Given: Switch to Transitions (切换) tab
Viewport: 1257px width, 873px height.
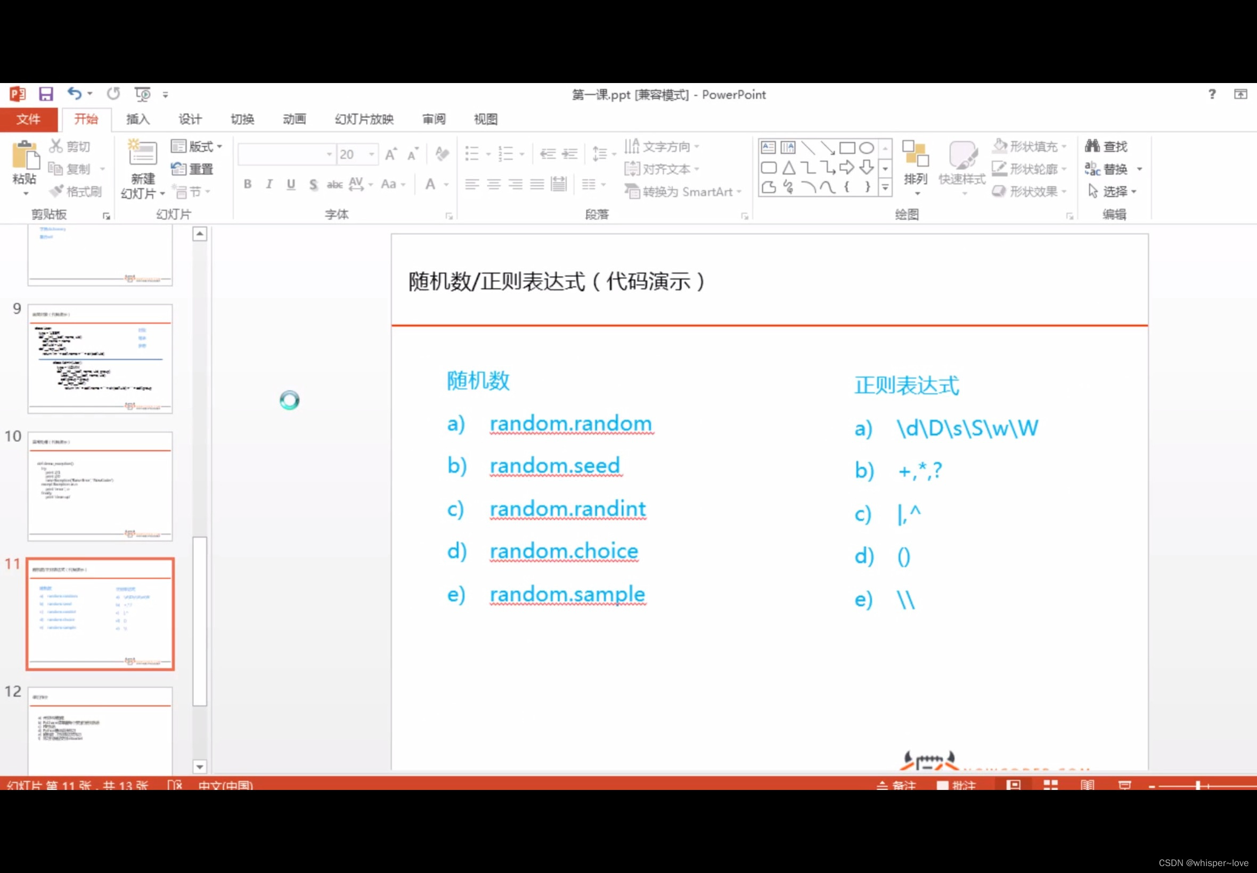Looking at the screenshot, I should 242,119.
